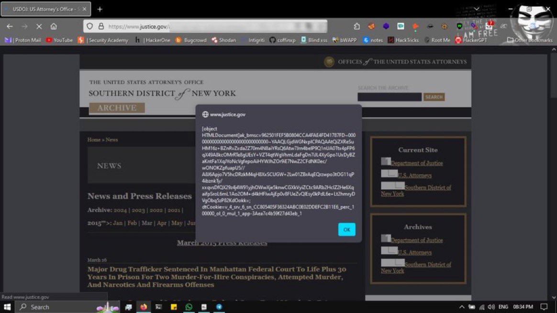This screenshot has width=557, height=313.
Task: Open the YouTube bookmark
Action: click(x=59, y=40)
